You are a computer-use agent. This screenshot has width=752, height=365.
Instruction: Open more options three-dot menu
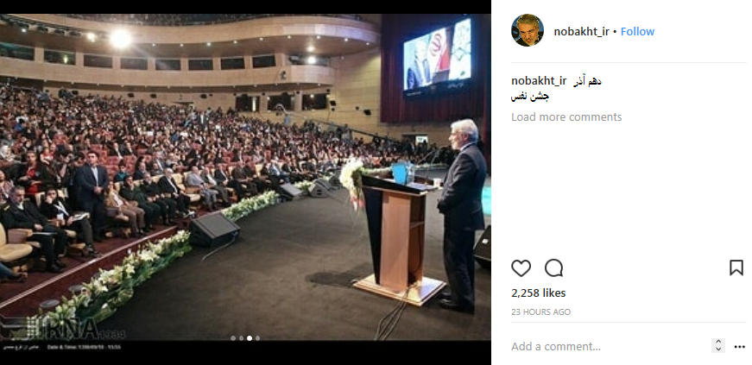coord(740,346)
